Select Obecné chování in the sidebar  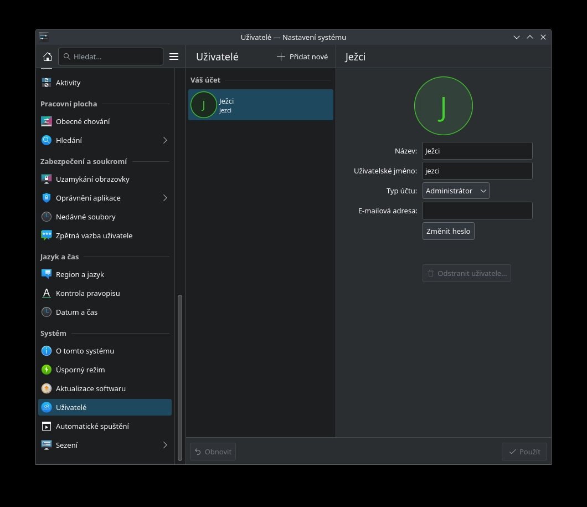(83, 121)
